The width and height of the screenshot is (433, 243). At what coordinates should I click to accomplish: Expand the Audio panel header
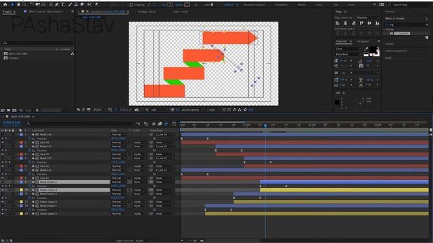(x=388, y=58)
